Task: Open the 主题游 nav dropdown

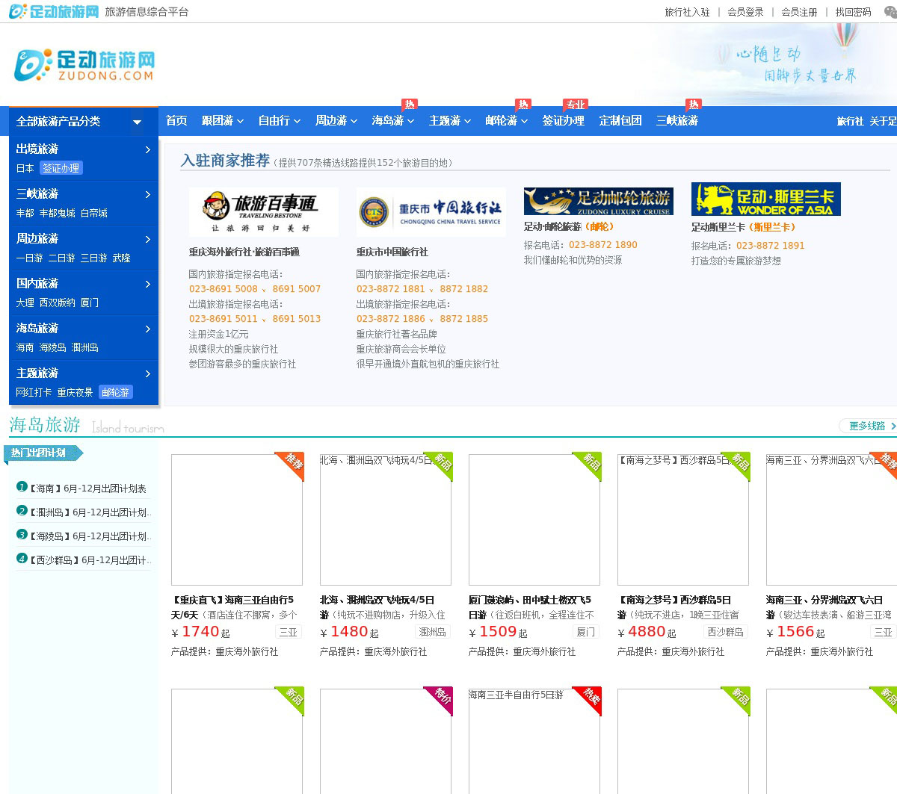Action: (x=450, y=120)
